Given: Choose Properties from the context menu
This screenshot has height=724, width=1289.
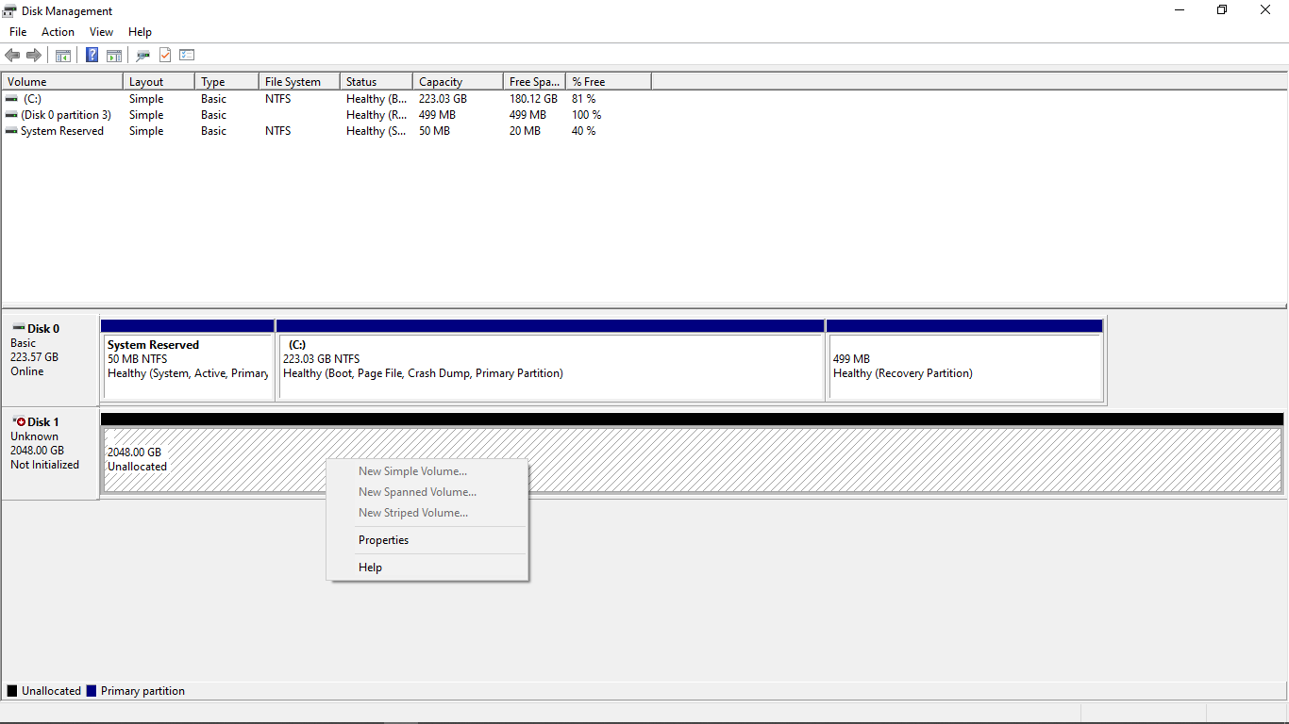Looking at the screenshot, I should click(383, 539).
